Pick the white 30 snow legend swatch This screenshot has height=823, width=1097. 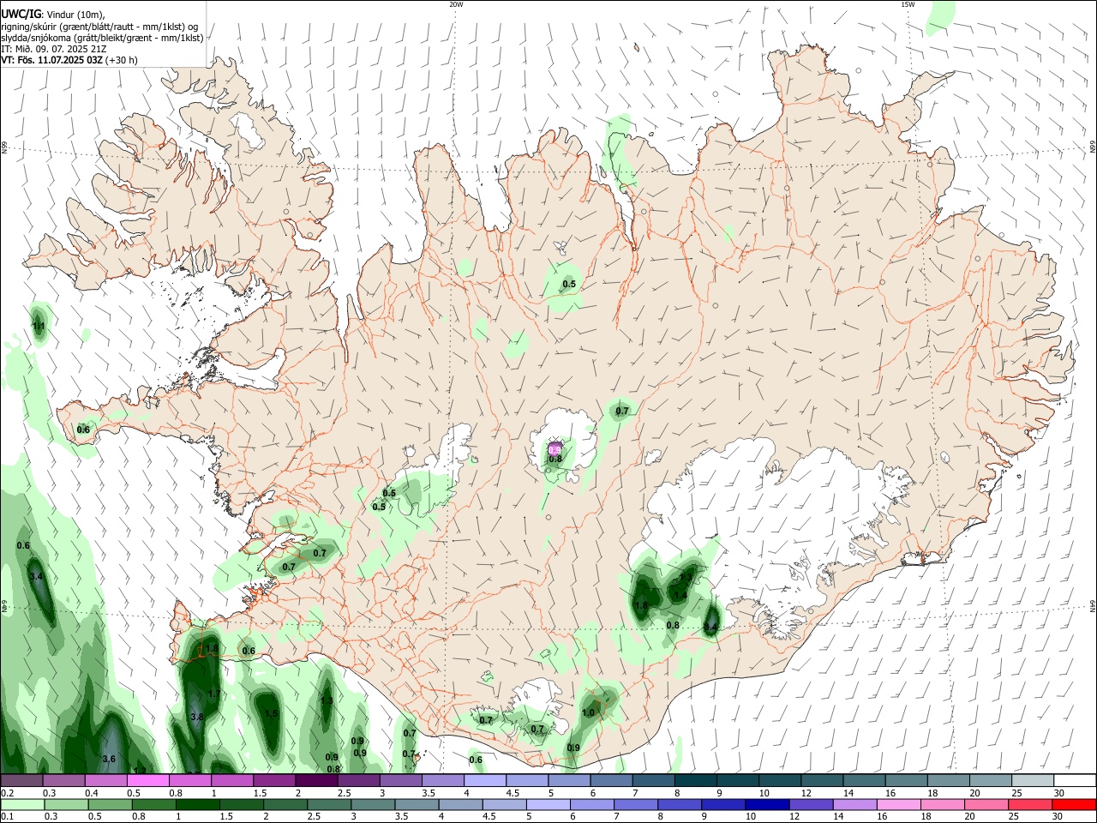coord(1075,781)
